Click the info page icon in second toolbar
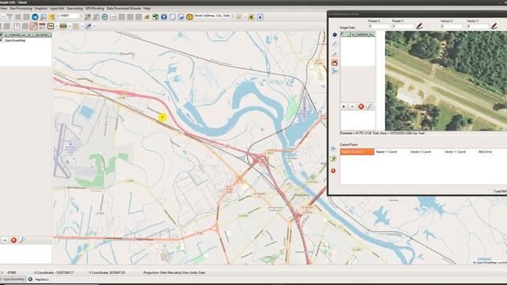507x285 pixels. point(17,26)
